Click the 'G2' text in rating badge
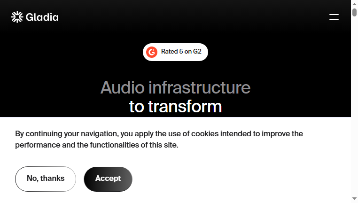 pos(197,52)
